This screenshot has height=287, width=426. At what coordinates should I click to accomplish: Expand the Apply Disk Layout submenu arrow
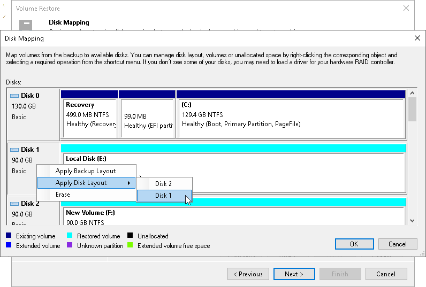(129, 183)
